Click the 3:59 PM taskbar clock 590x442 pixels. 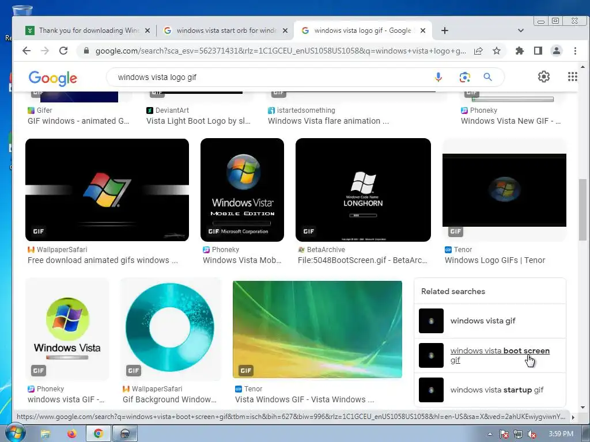click(x=561, y=434)
